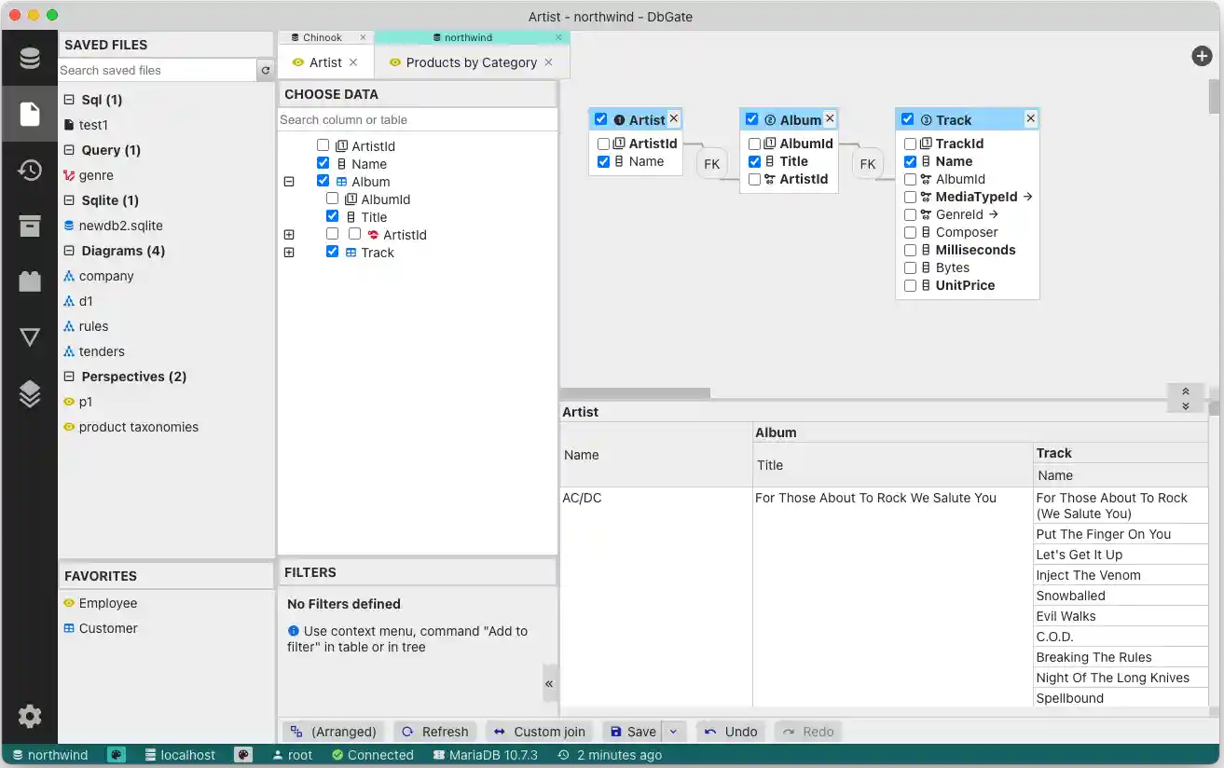Enable the ArtistId checkbox in the Choose Data tree
This screenshot has width=1224, height=768.
tap(323, 146)
